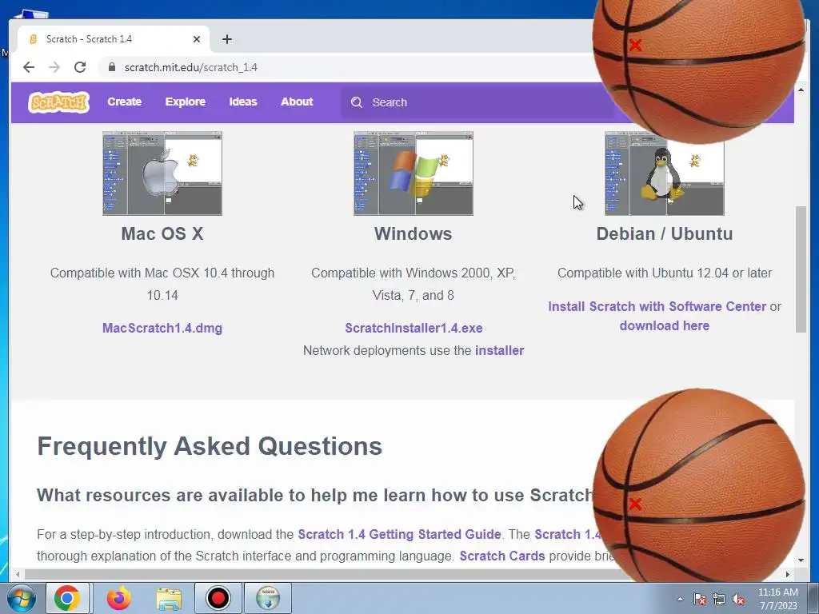The image size is (819, 614).
Task: Click the Mac OS X heading
Action: 162,234
